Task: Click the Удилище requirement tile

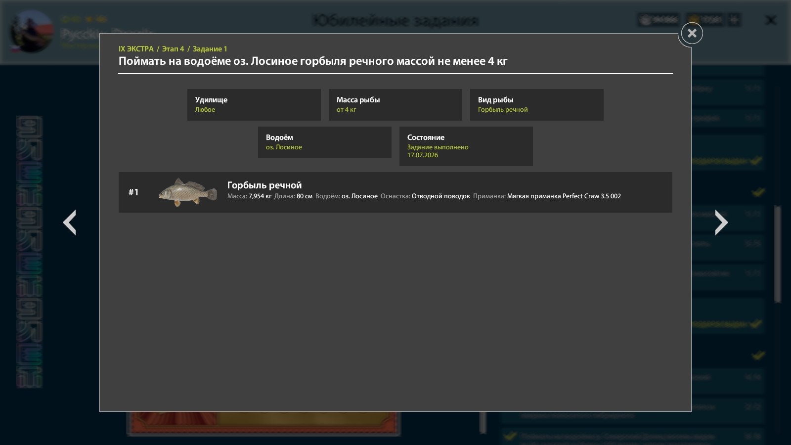Action: (254, 105)
